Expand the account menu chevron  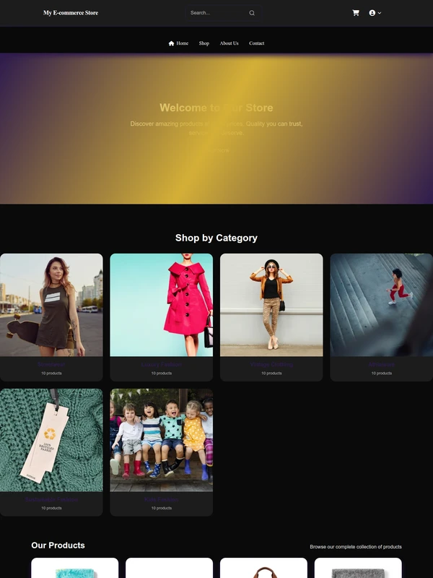(x=380, y=13)
